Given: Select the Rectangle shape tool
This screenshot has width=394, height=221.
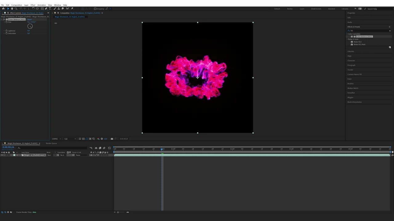Looking at the screenshot, I should tap(42, 9).
